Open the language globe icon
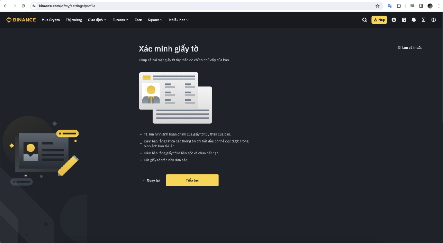443x243 pixels. pyautogui.click(x=434, y=20)
